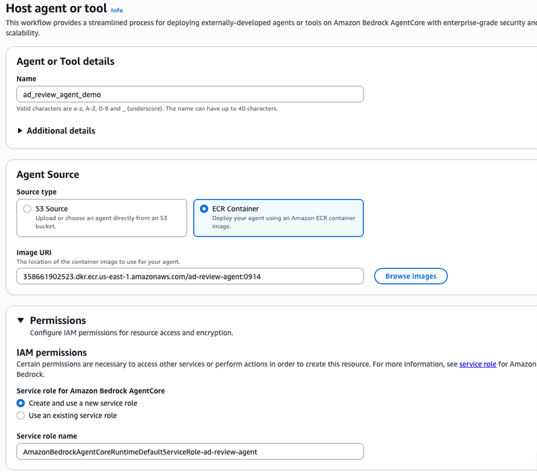This screenshot has height=472, width=537.
Task: Collapse Permissions using the triangle arrow
Action: 21,320
